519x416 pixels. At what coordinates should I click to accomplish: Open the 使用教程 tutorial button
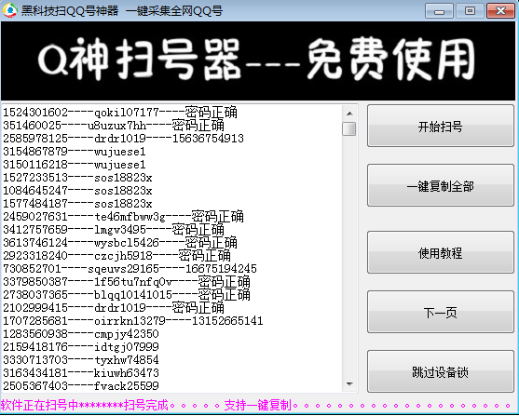[x=440, y=252]
